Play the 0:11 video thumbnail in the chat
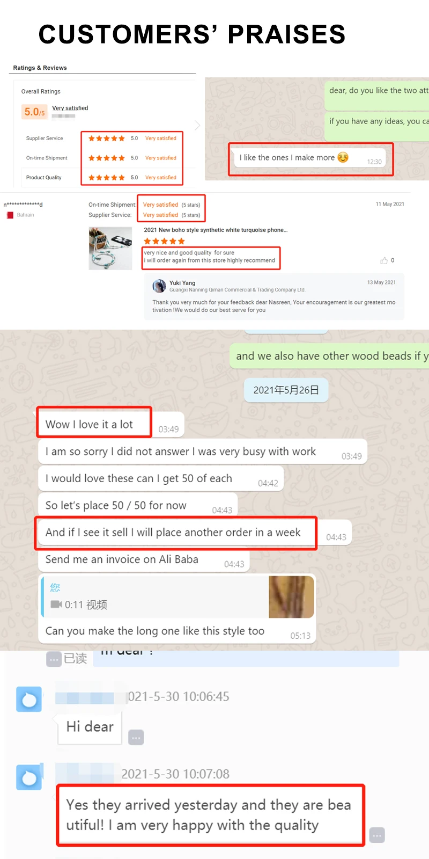The width and height of the screenshot is (429, 859). click(291, 597)
